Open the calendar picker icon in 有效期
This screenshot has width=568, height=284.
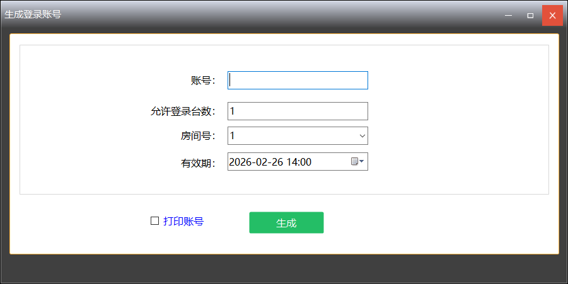click(357, 162)
